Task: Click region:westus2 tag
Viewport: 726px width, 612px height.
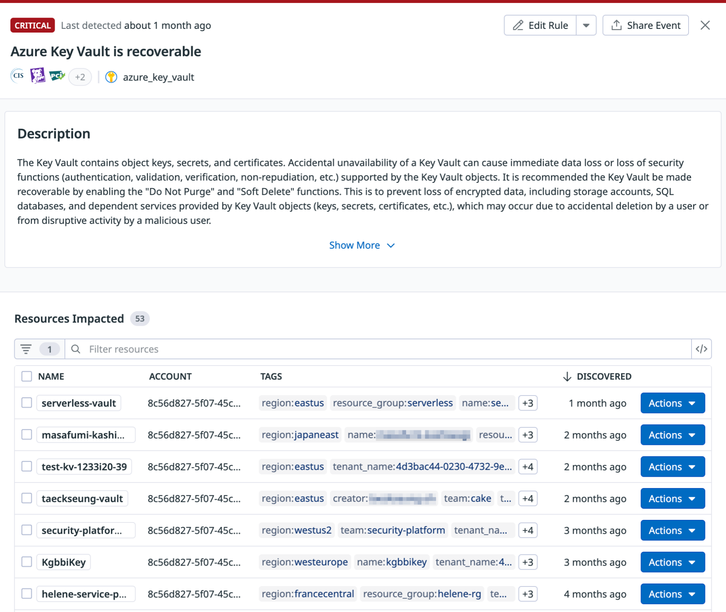Action: [x=297, y=530]
